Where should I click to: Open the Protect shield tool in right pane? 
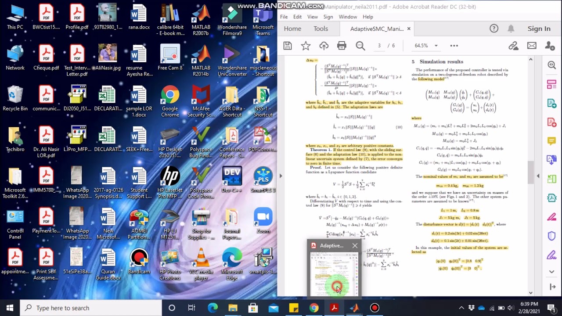(552, 236)
